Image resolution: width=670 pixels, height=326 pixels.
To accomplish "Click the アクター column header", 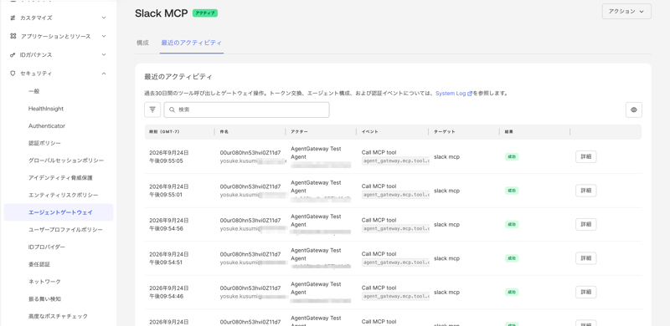I will pos(299,132).
